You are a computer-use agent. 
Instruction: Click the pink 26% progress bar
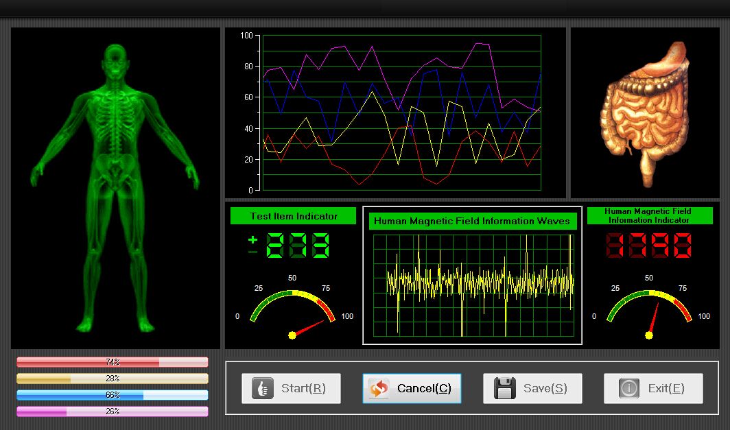point(112,411)
